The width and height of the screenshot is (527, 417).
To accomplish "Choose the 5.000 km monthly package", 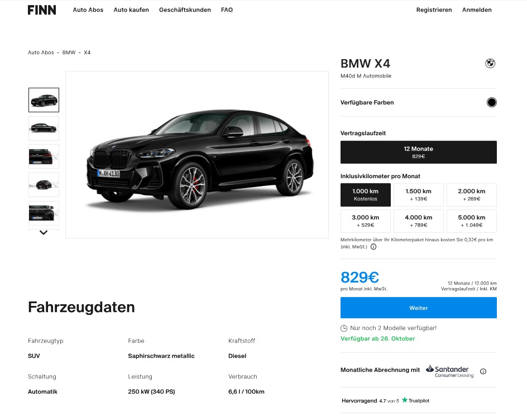I will (472, 221).
